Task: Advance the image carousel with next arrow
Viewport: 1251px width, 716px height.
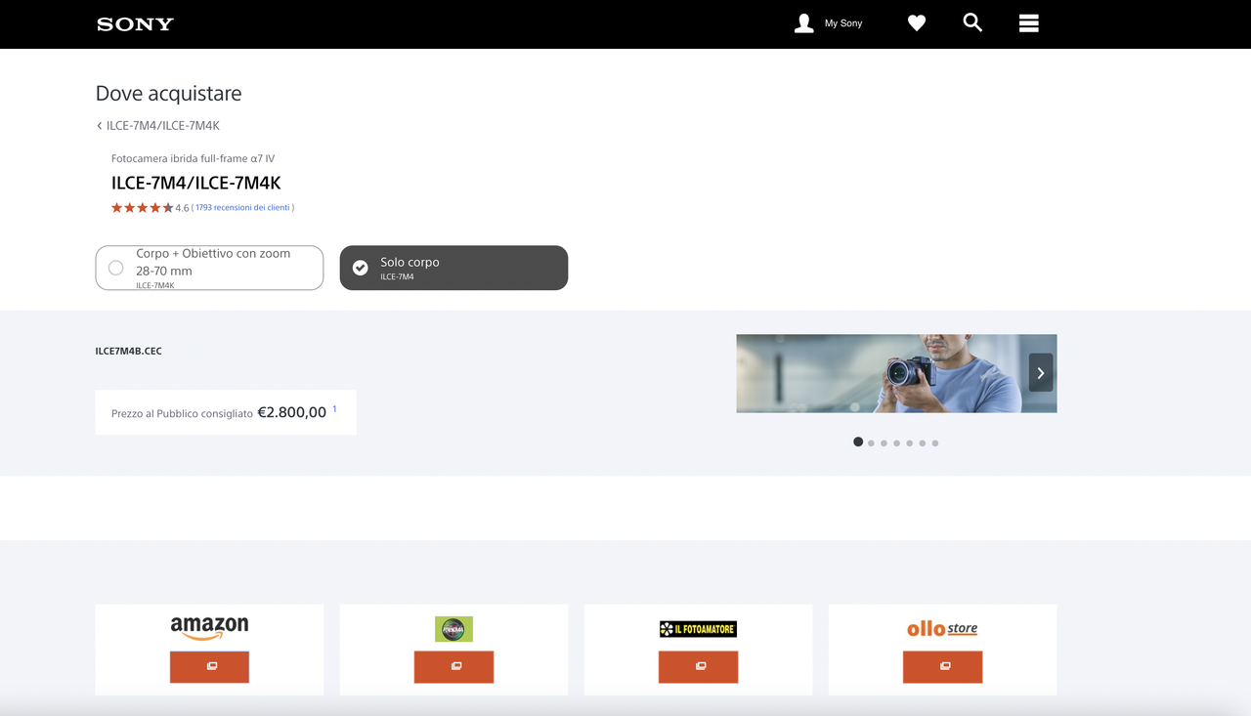Action: 1041,373
